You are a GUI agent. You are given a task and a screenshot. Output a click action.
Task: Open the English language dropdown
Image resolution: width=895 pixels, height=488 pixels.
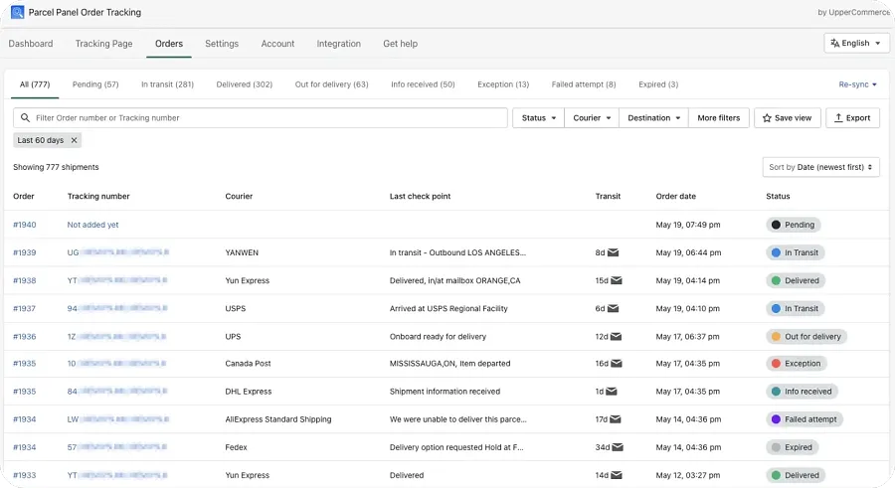click(x=856, y=43)
